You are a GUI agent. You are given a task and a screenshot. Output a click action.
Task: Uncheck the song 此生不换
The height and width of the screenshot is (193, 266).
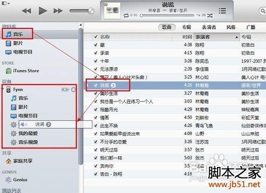(x=96, y=125)
